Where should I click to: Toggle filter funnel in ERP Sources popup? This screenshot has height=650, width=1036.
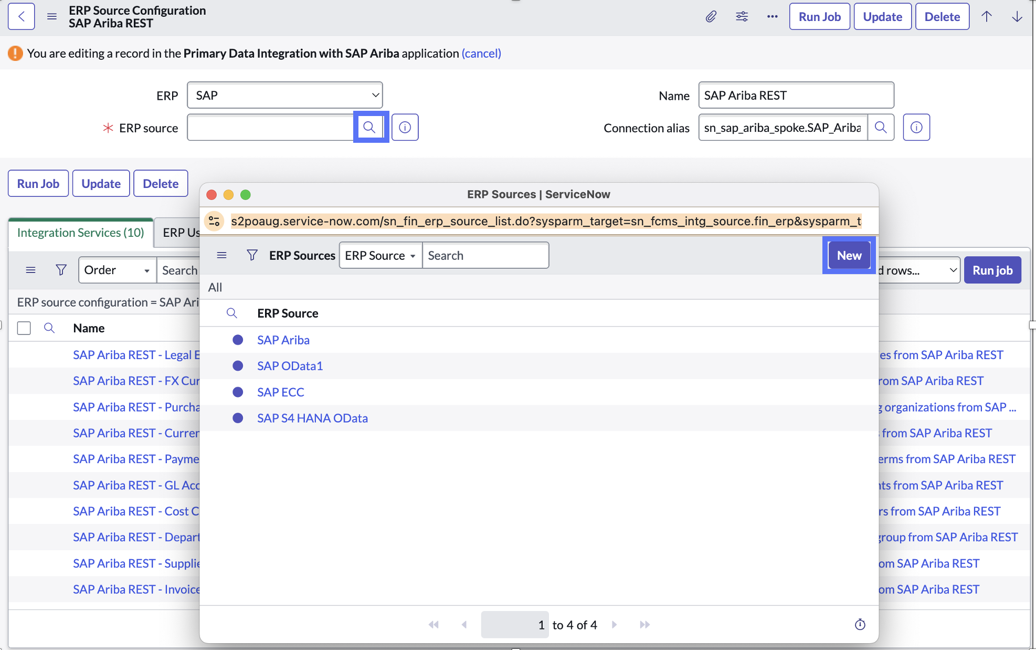252,255
